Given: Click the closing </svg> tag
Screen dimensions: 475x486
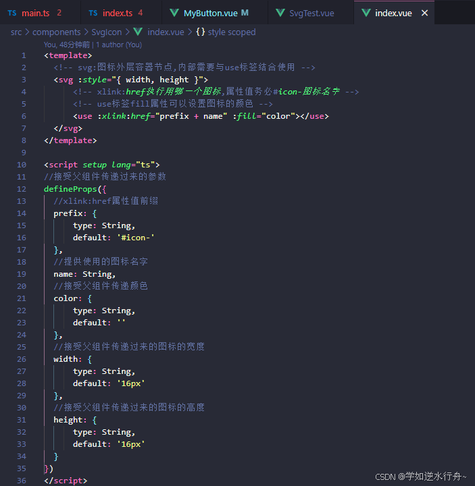Looking at the screenshot, I should click(68, 128).
